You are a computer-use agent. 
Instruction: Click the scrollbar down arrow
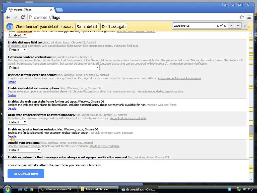point(251,179)
